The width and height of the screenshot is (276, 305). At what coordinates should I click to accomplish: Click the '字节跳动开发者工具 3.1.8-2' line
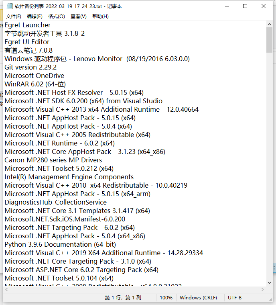point(45,33)
